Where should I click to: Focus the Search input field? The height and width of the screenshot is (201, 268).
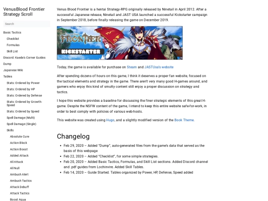pos(27,24)
